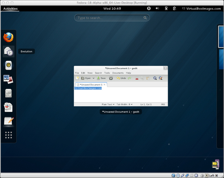Click the Activities button

pos(10,9)
